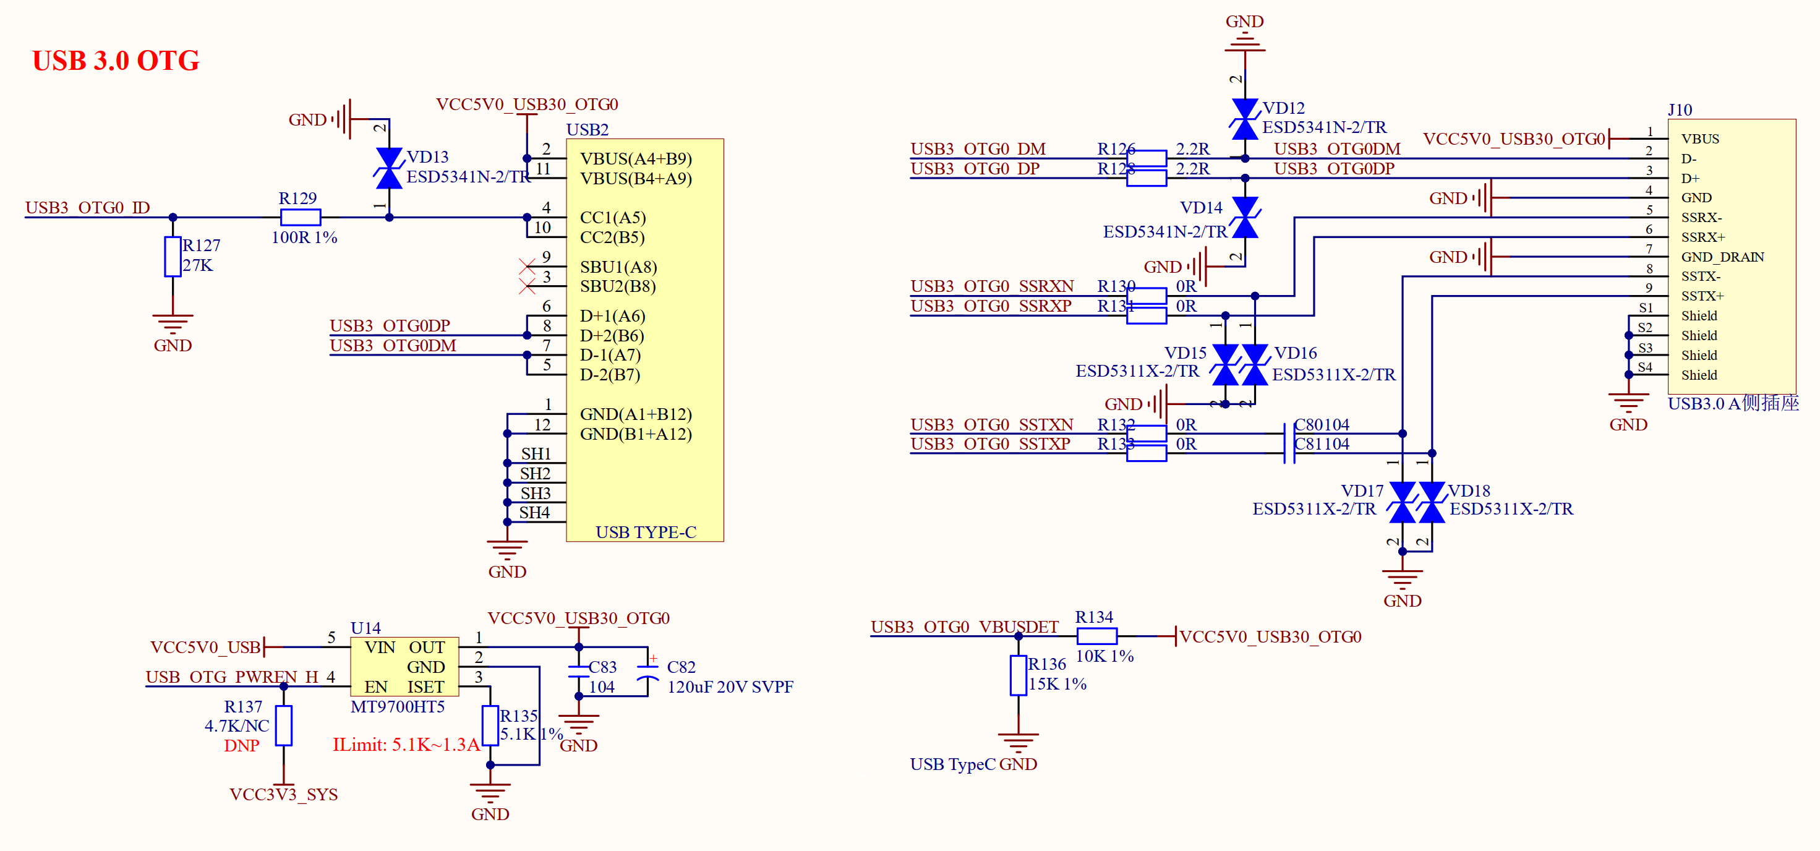The height and width of the screenshot is (851, 1820).
Task: Select the R136 15K resistor symbol
Action: [x=1018, y=676]
